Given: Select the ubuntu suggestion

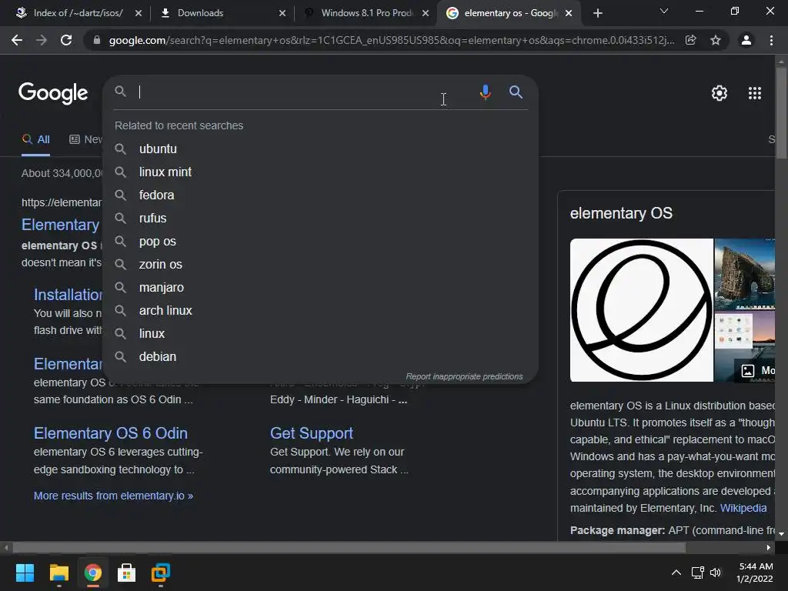Looking at the screenshot, I should (x=321, y=149).
